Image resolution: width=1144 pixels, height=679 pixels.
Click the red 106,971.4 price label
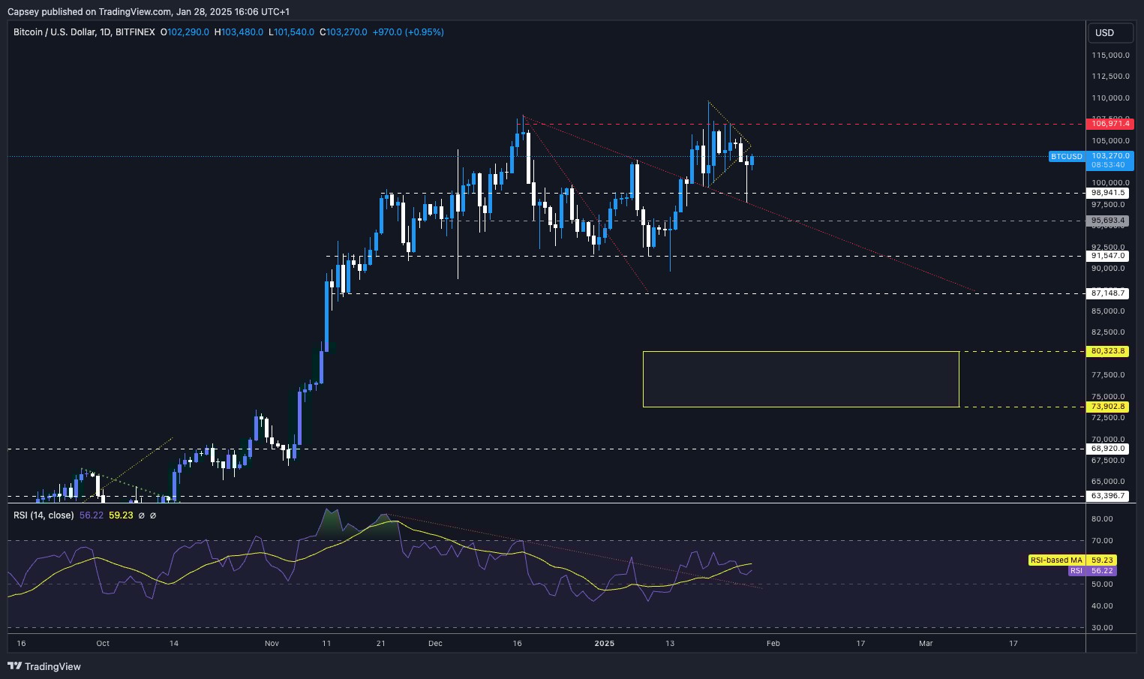tap(1109, 124)
